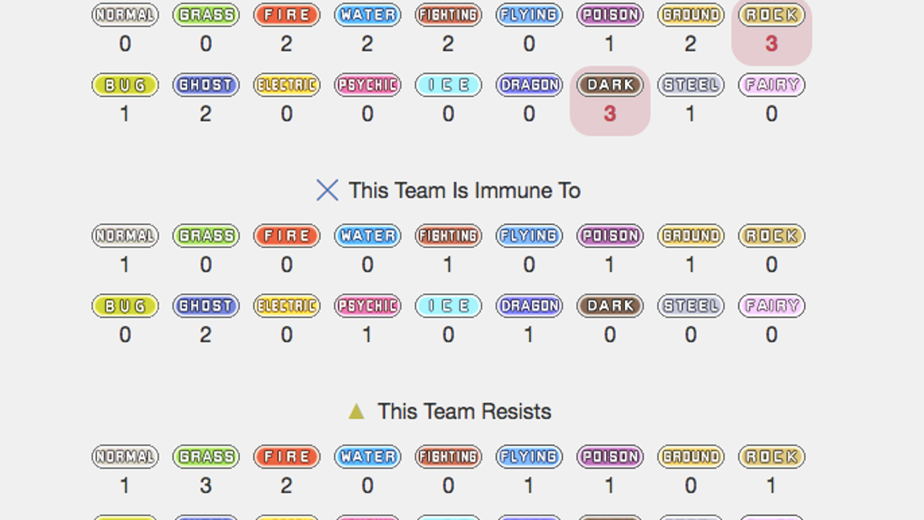Click the Water badge in Immune section

click(367, 236)
